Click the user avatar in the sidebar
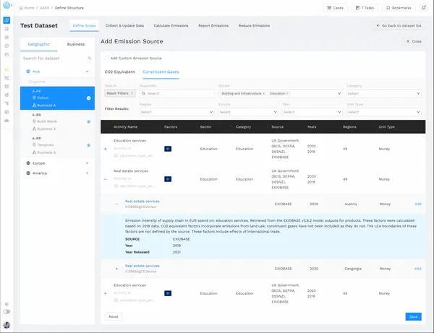This screenshot has height=333, width=434. pyautogui.click(x=7, y=325)
